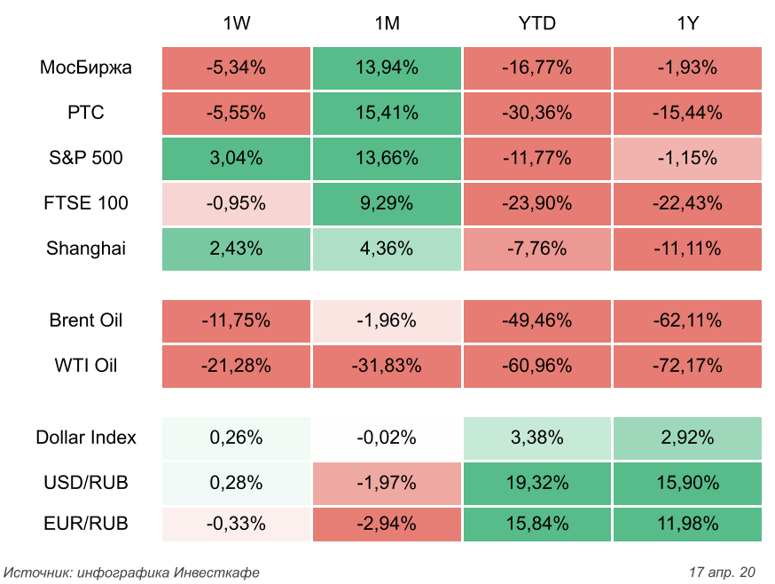Viewport: 775px width, 584px height.
Task: Click the 1W column header
Action: point(236,24)
